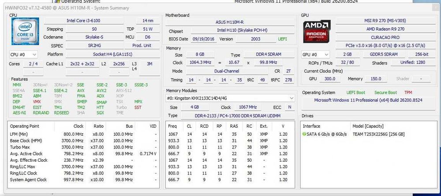Image resolution: width=441 pixels, height=196 pixels.
Task: Click the SSPEC value SR2HG
Action: click(94, 45)
